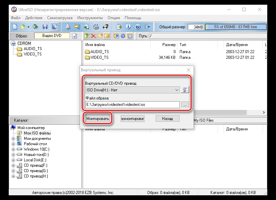The width and height of the screenshot is (276, 200).
Task: Sort by the upper Дата/Время column header
Action: click(x=243, y=45)
